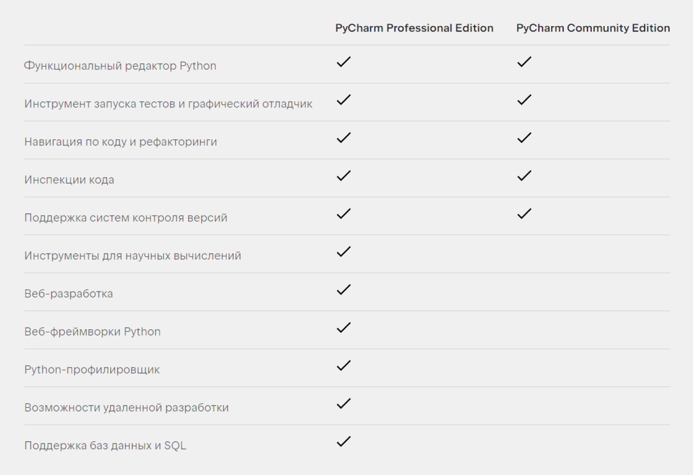Click Professional checkmark for Функциональный редактор Python
This screenshot has width=693, height=475.
point(343,62)
